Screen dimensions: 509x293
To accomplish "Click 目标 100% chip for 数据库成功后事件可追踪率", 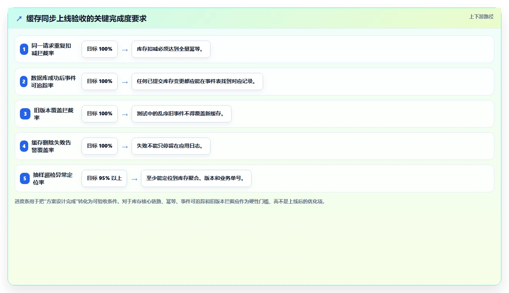I will point(100,82).
